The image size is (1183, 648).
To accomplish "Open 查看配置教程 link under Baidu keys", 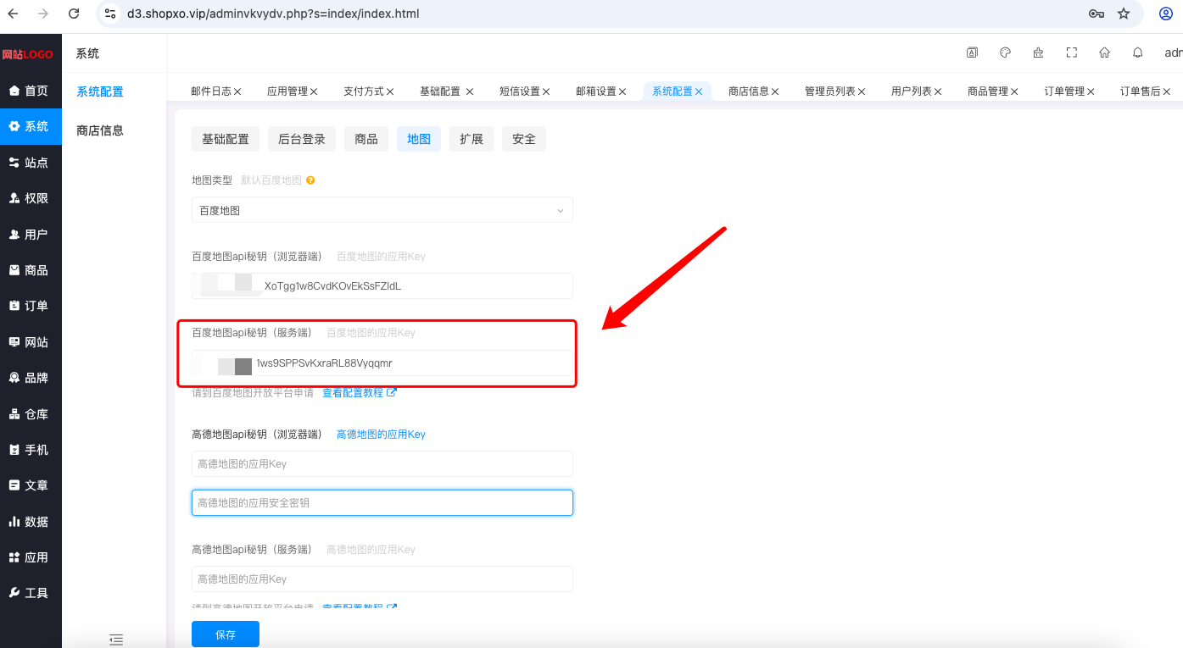I will click(360, 393).
